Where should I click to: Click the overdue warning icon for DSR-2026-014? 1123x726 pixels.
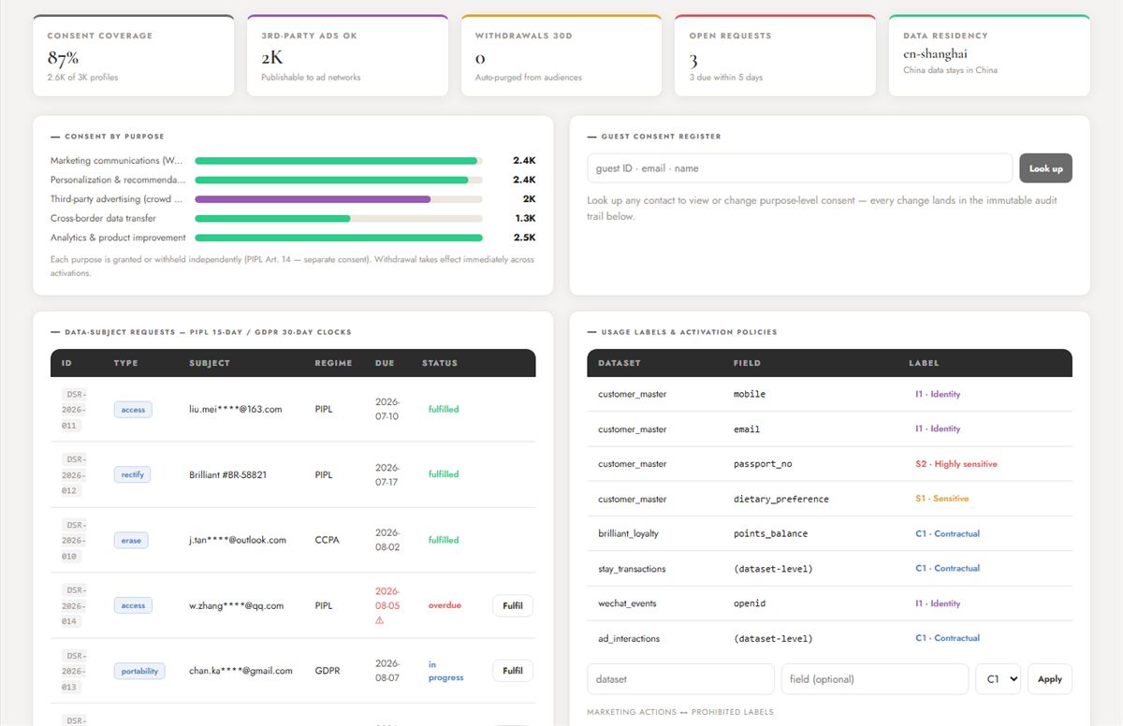click(380, 620)
